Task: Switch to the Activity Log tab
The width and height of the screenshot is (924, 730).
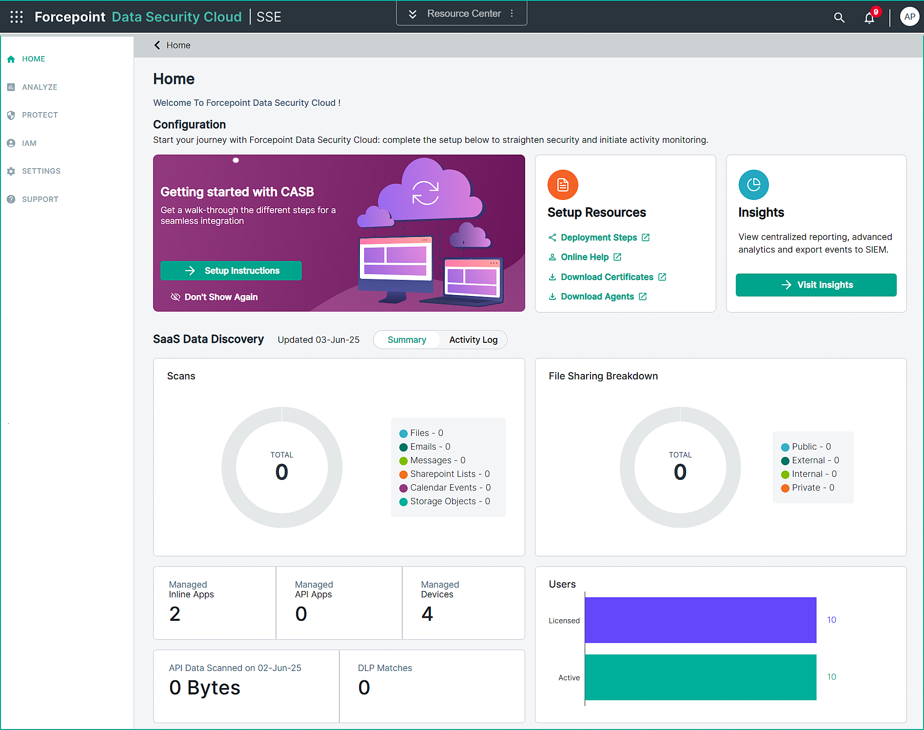Action: pyautogui.click(x=473, y=340)
